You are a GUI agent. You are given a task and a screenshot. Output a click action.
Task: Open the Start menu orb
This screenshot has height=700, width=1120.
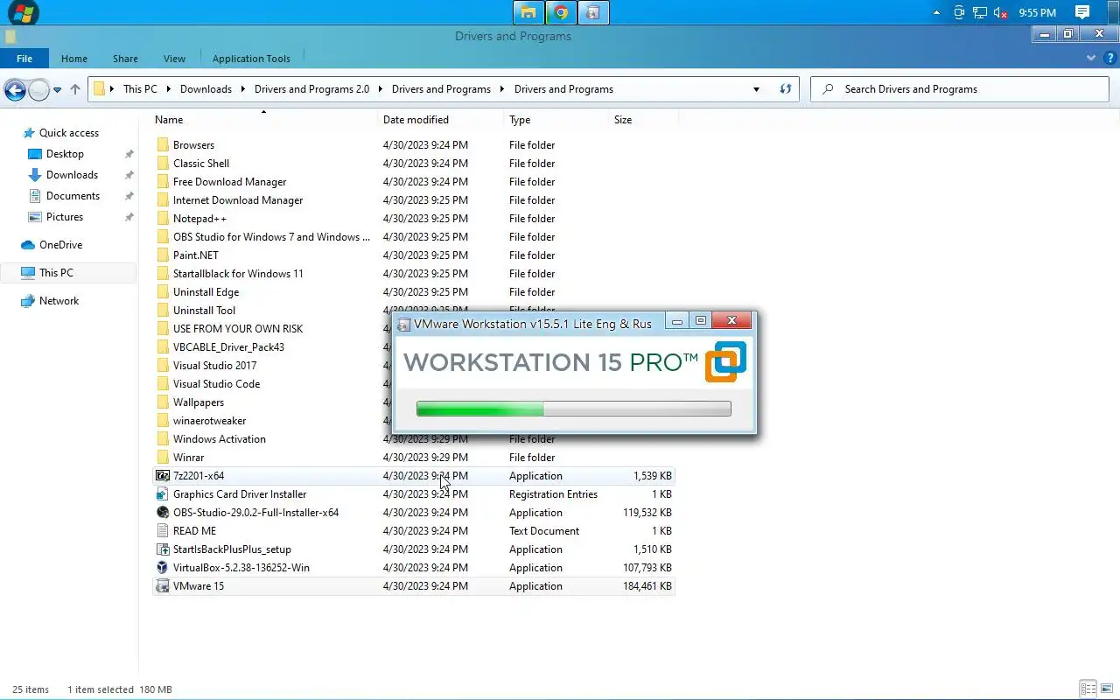coord(23,12)
